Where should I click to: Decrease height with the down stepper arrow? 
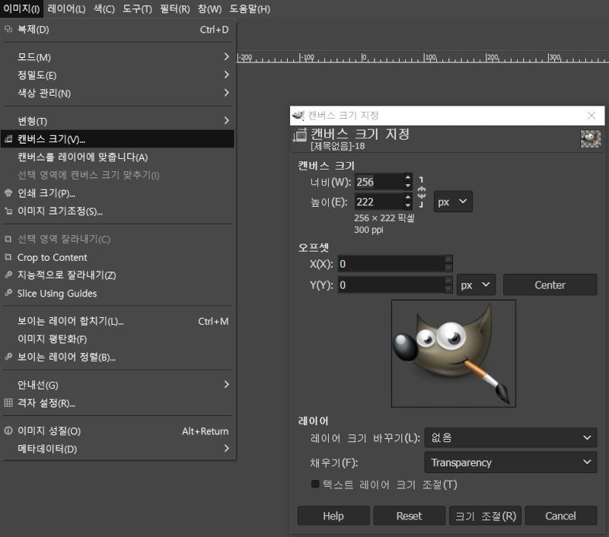point(408,206)
